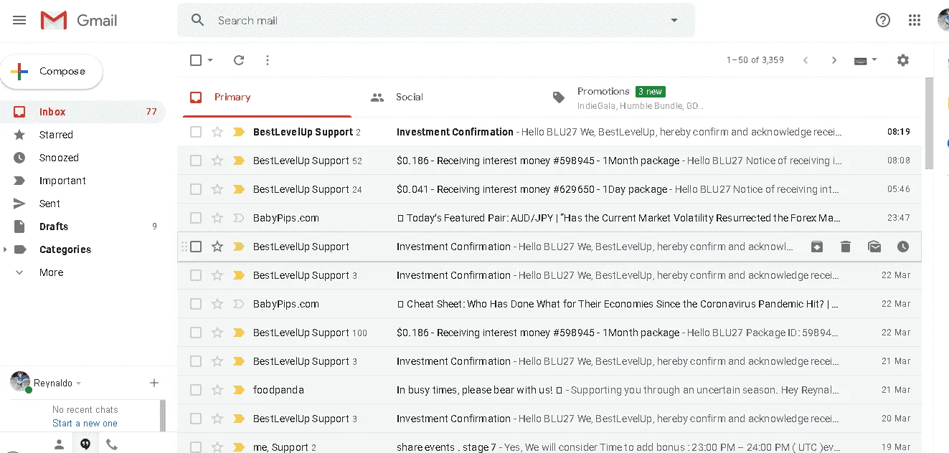
Task: Show search options dropdown arrow
Action: (674, 20)
